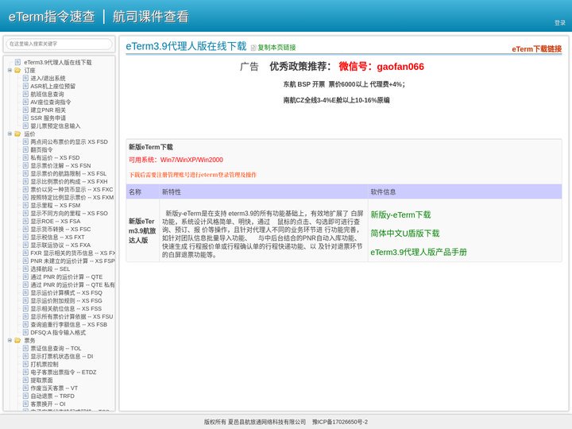The height and width of the screenshot is (429, 572).
Task: Open tree item 票价以另一种货币显示 XS FXC
Action: [x=71, y=190]
